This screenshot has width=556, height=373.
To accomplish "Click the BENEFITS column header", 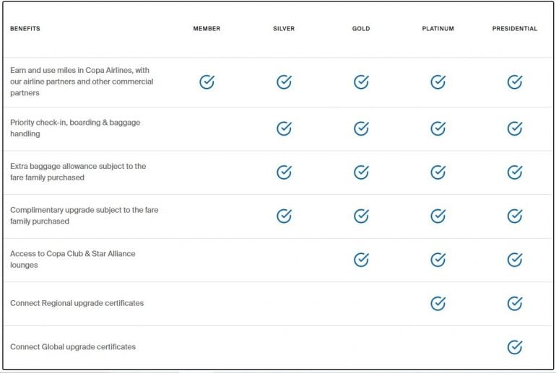I will pos(25,29).
